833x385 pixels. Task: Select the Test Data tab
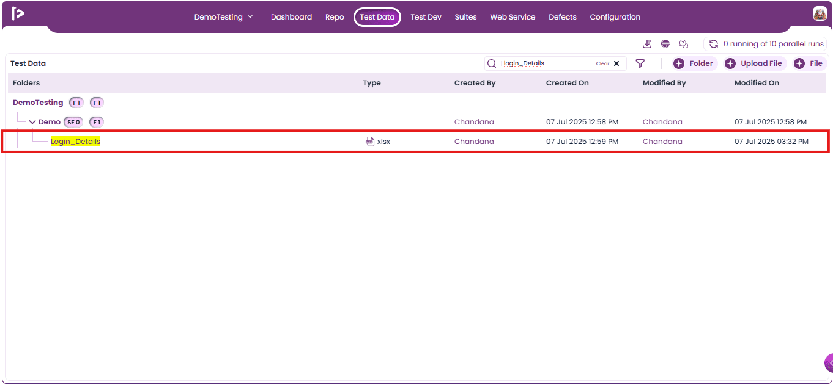[x=377, y=17]
